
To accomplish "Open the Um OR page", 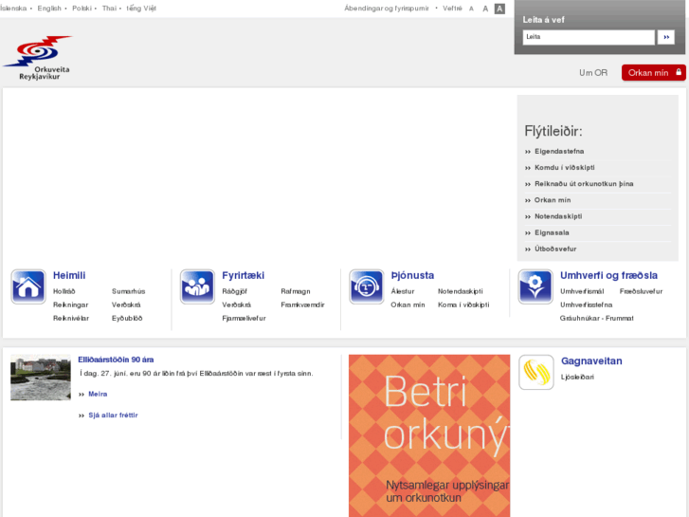I will [x=593, y=72].
